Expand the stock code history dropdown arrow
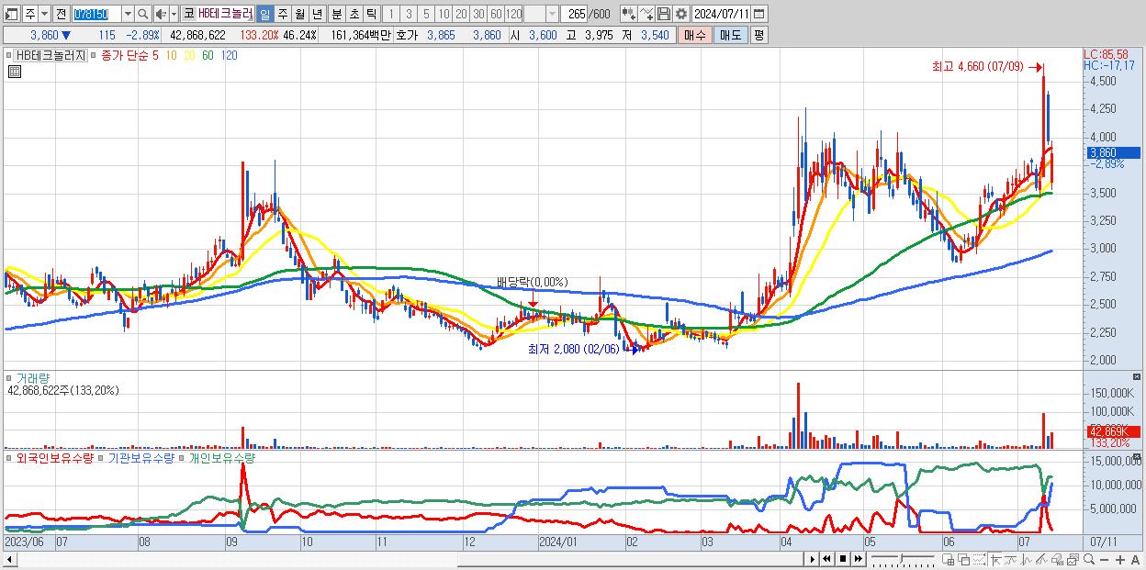The width and height of the screenshot is (1146, 570). (x=128, y=14)
